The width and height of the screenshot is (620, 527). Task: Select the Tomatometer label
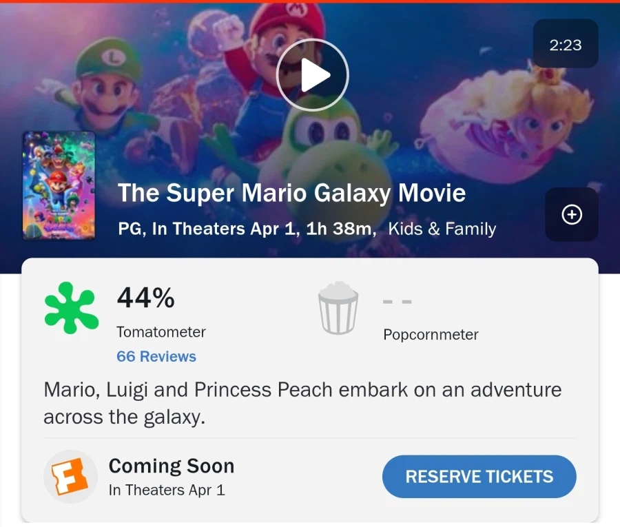point(161,332)
